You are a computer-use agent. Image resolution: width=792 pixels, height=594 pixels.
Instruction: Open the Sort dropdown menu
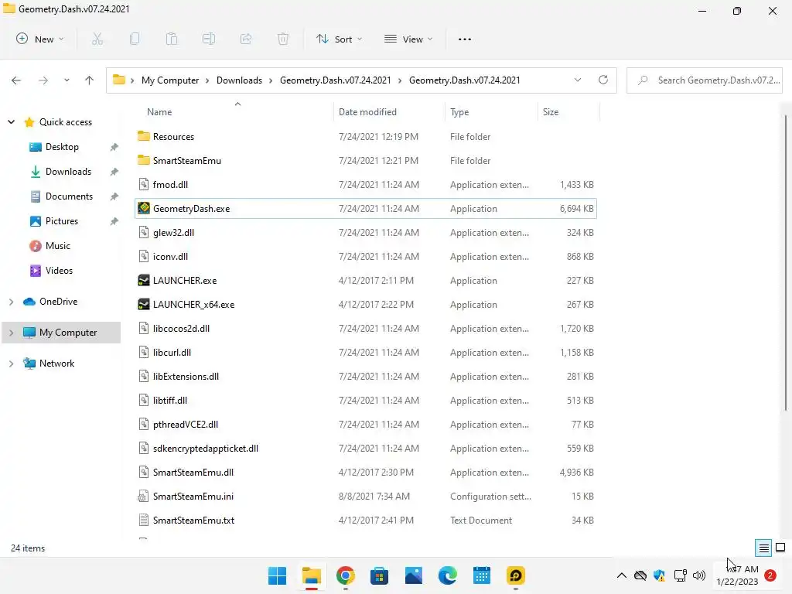[339, 39]
